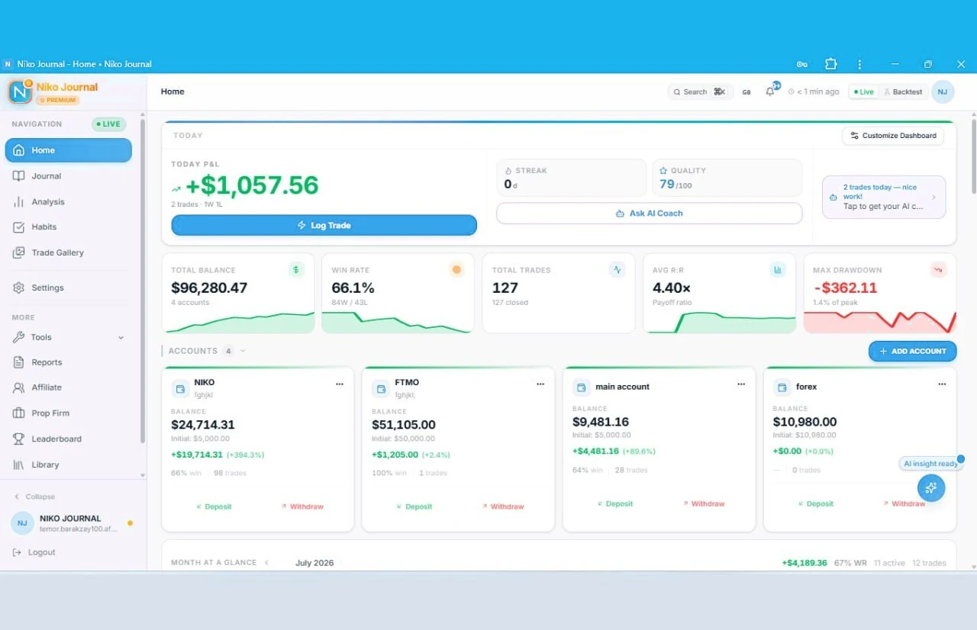977x630 pixels.
Task: Open the Habits page
Action: point(69,227)
